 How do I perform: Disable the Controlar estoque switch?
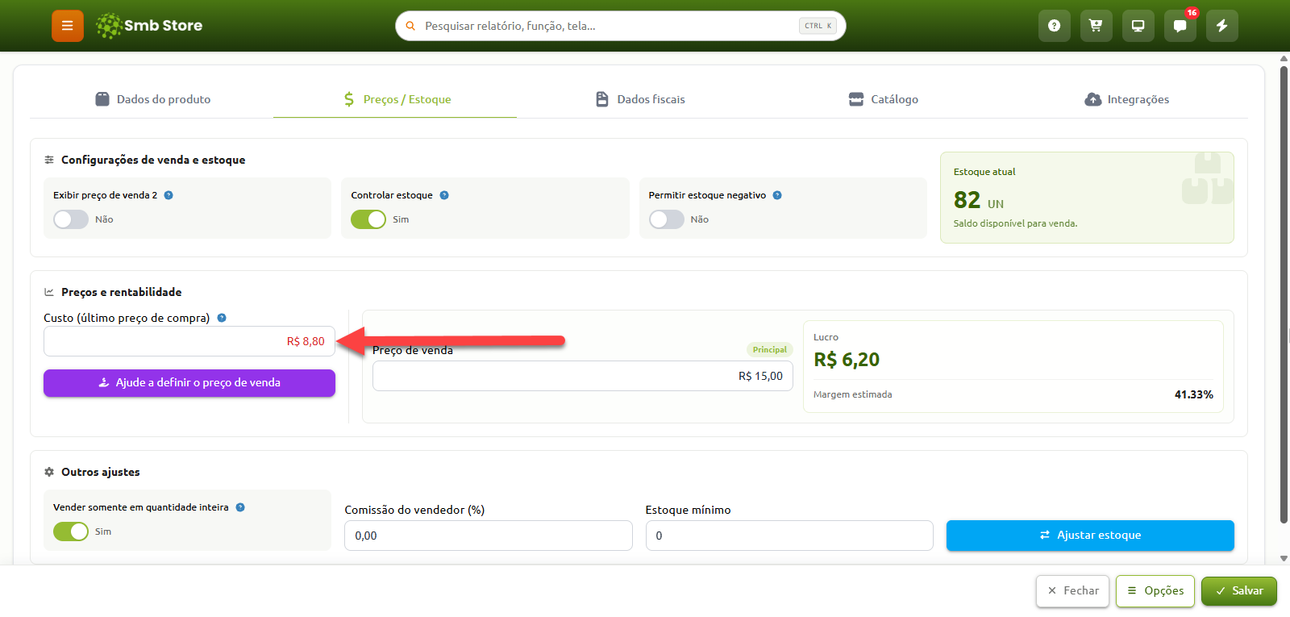(368, 219)
